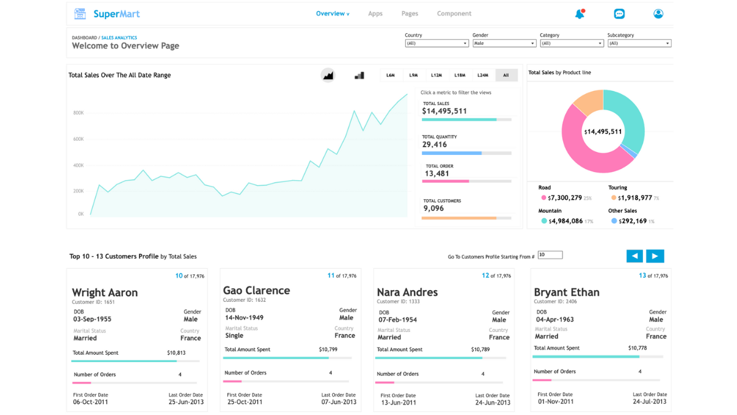Switch to area chart view icon
Image resolution: width=737 pixels, height=415 pixels.
click(x=328, y=75)
